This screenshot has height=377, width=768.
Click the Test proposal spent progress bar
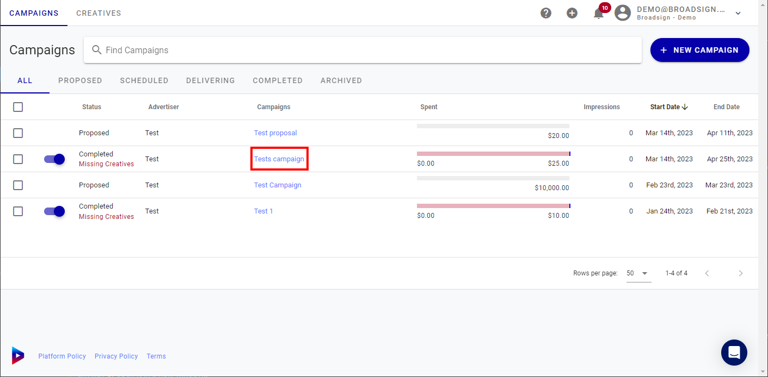coord(493,126)
